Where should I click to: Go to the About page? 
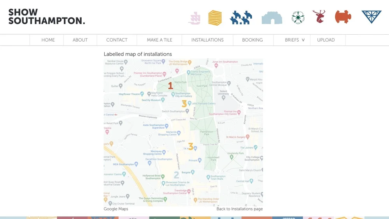click(x=80, y=40)
